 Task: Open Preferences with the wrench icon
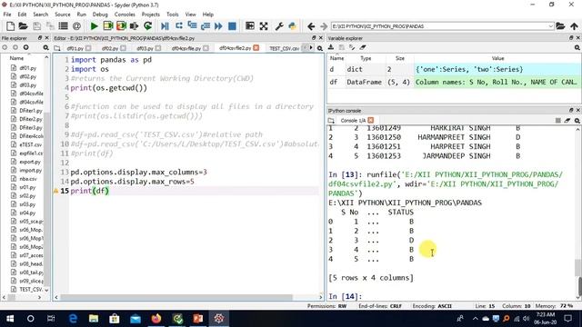click(279, 26)
